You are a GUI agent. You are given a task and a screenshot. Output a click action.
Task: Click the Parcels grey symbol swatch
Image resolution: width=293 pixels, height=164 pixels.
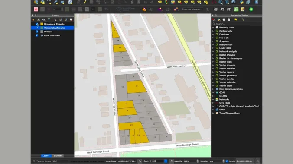(x=42, y=32)
